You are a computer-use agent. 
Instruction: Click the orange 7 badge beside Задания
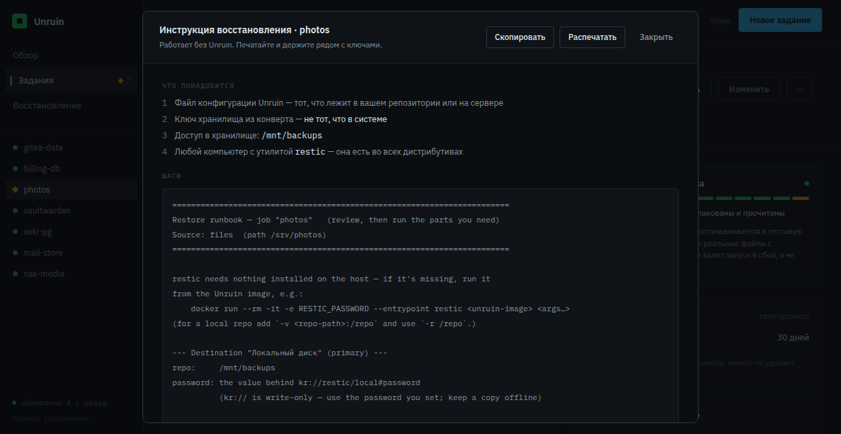tap(124, 80)
